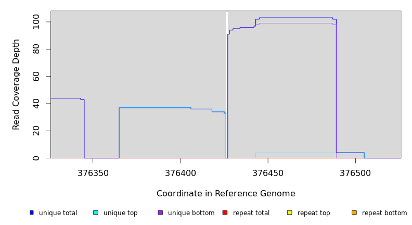Click the orange 'repeat bottom' legend swatch
The width and height of the screenshot is (412, 225).
tap(354, 213)
